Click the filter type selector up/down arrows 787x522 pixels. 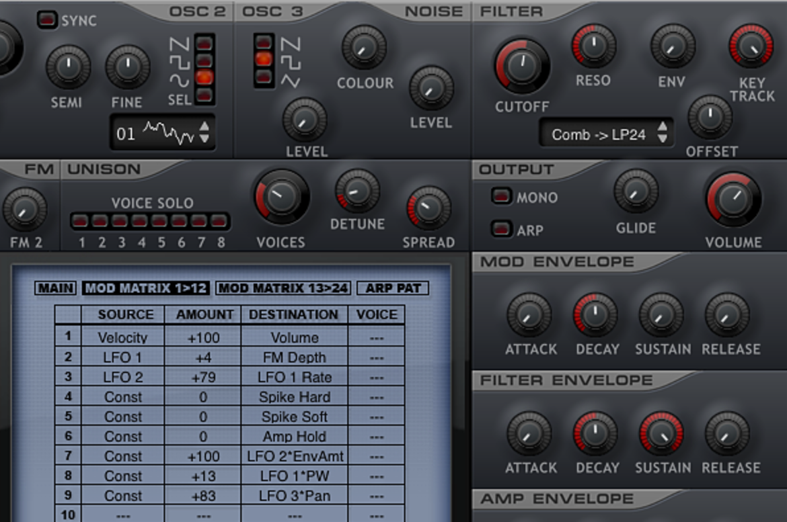pos(663,133)
